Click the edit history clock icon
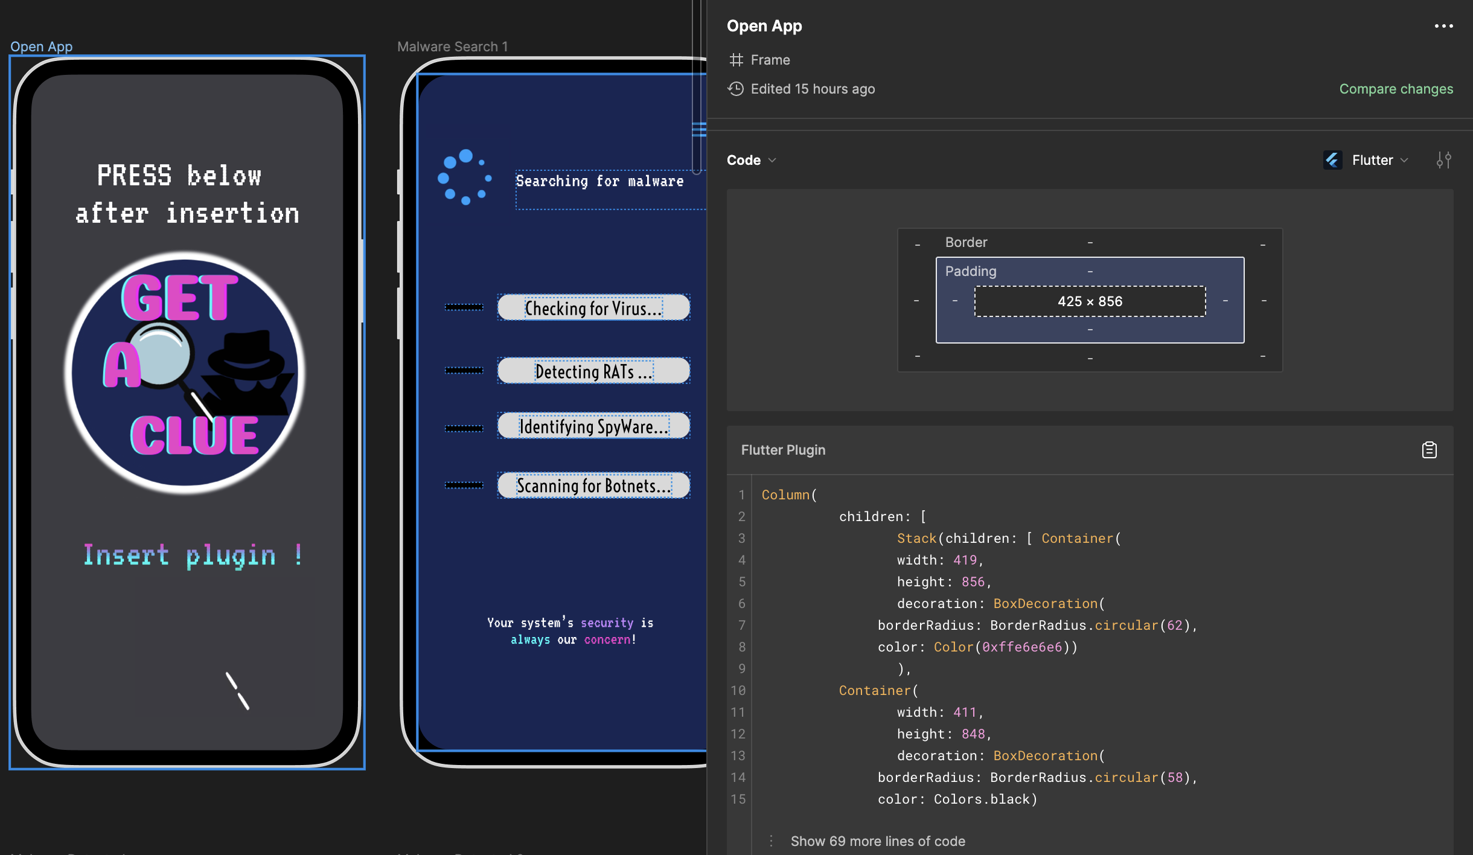 click(736, 89)
